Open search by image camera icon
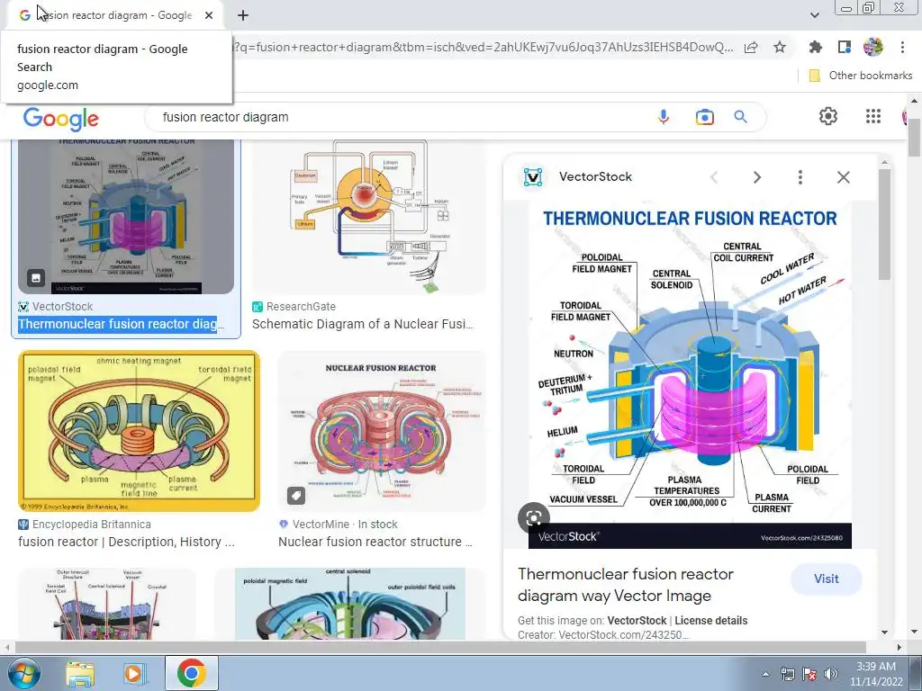922x691 pixels. (x=704, y=117)
